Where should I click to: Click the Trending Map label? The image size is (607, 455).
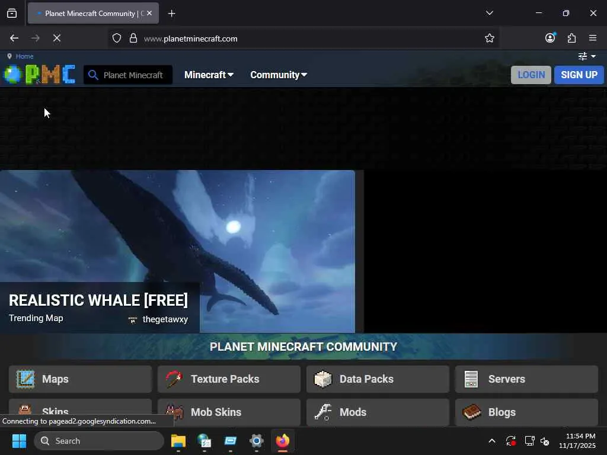[x=36, y=318]
